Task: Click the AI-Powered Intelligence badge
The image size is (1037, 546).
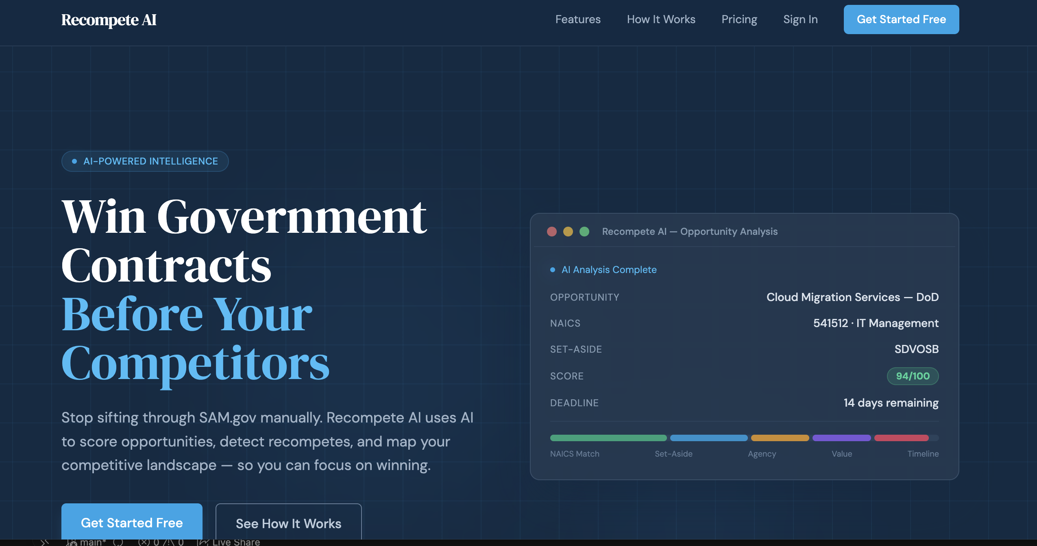Action: 145,161
